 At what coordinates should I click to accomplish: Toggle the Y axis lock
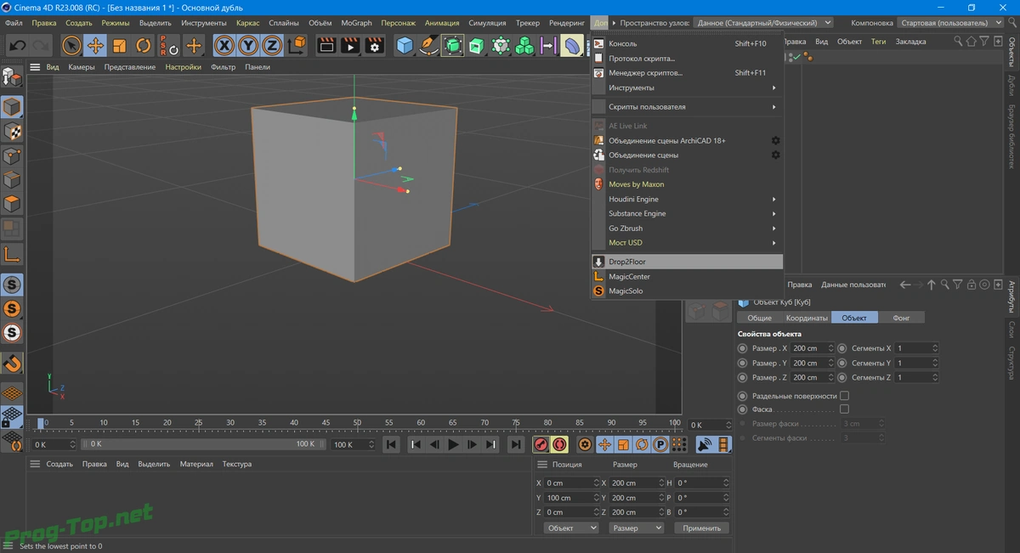pos(248,45)
